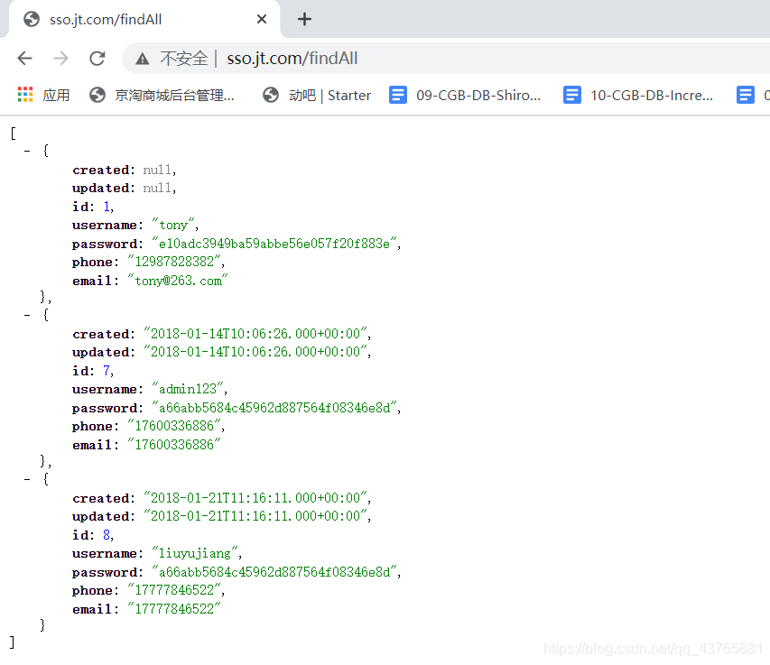Click the email value "17600336886"
This screenshot has height=665, width=770.
point(174,445)
